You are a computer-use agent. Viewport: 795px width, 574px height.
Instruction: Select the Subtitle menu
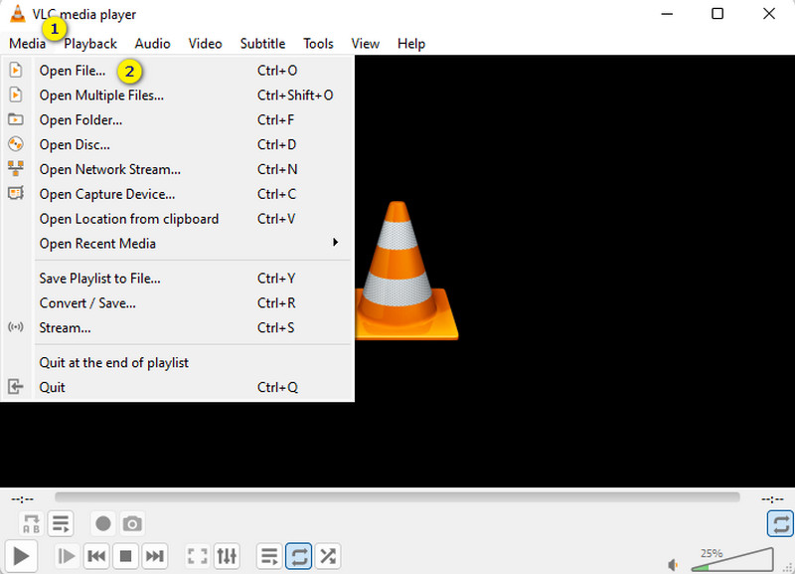(261, 43)
